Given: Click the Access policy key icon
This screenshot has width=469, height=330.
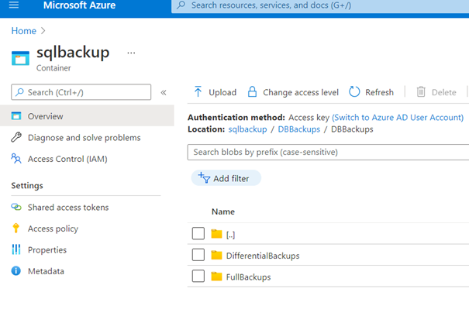Looking at the screenshot, I should pos(16,228).
